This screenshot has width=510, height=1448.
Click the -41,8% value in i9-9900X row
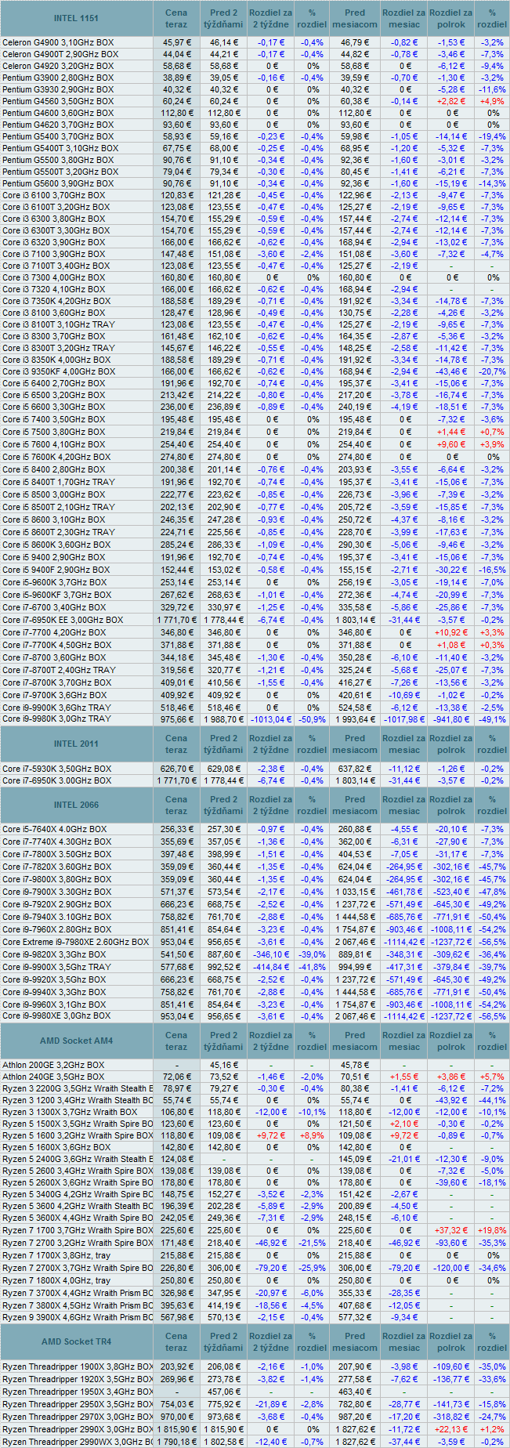click(312, 967)
